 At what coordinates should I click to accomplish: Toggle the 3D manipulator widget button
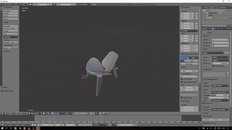tap(55, 113)
